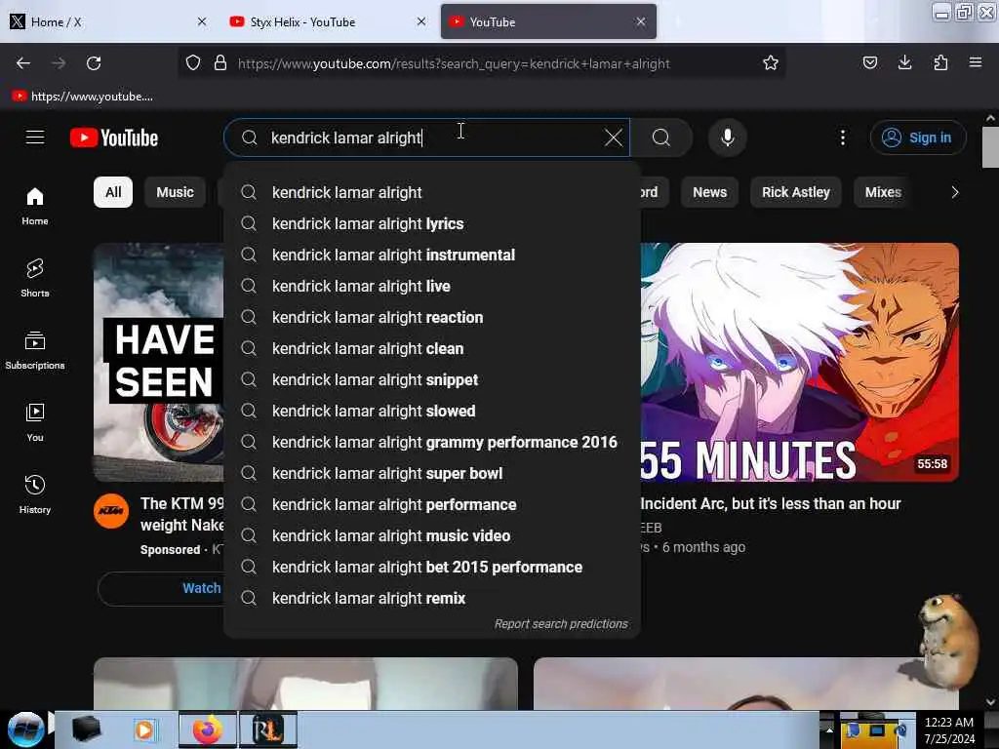
Task: Choose suggestion kendrick lamar alright lyrics
Action: pyautogui.click(x=432, y=223)
